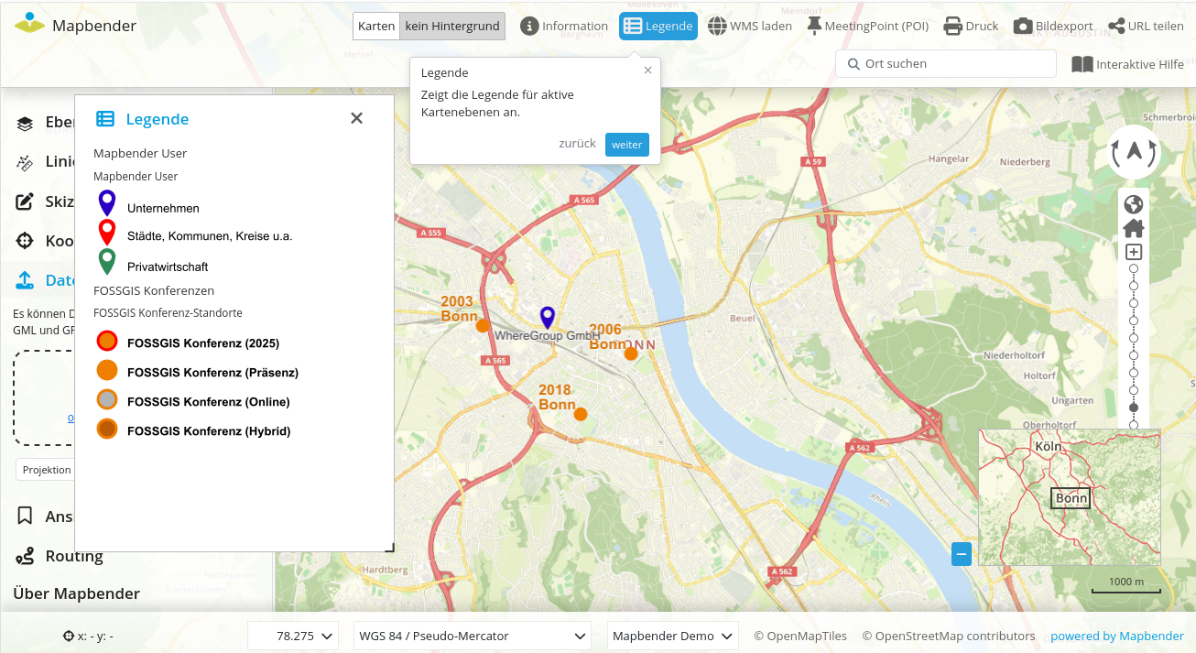Open the map scale dropdown

pyautogui.click(x=293, y=636)
